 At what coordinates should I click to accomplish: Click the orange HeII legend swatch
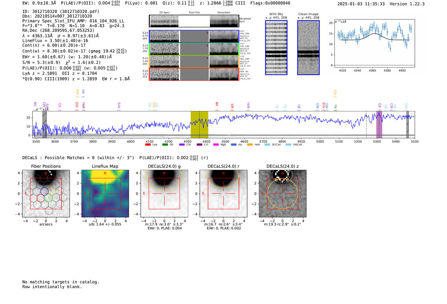pos(250,145)
